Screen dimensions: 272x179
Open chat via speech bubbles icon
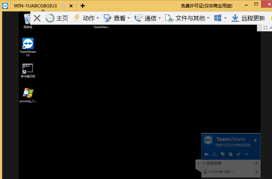pos(222,154)
